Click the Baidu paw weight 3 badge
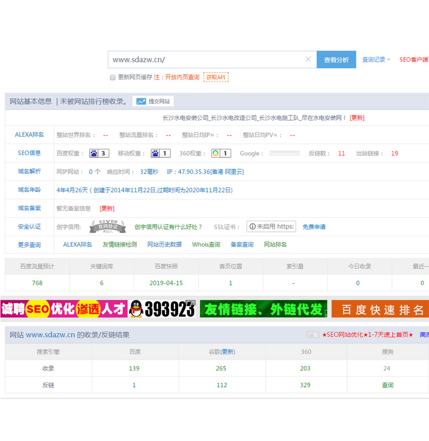The width and height of the screenshot is (429, 441). coord(99,153)
